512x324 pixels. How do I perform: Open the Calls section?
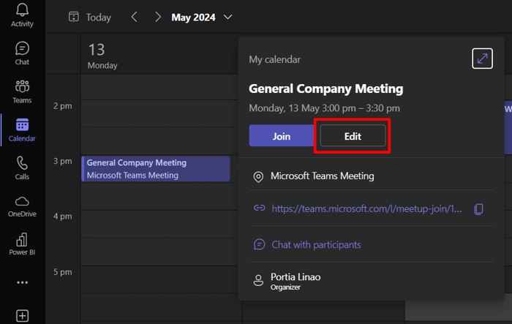click(x=22, y=168)
